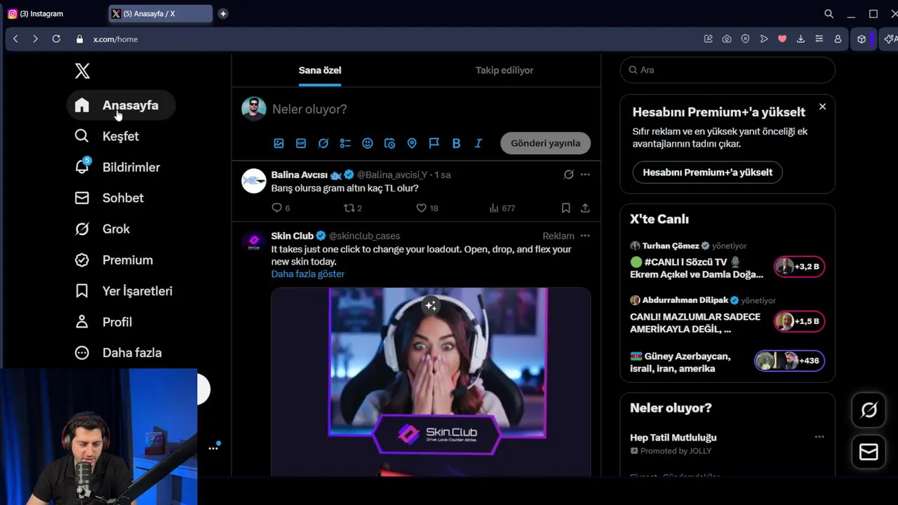Click the Ara search field

click(x=728, y=70)
